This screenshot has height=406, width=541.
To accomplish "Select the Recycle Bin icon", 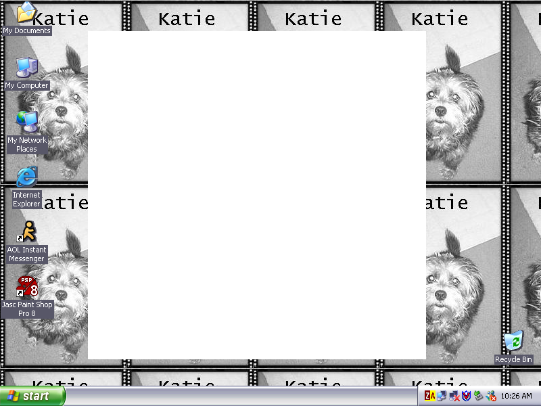I will (x=513, y=341).
